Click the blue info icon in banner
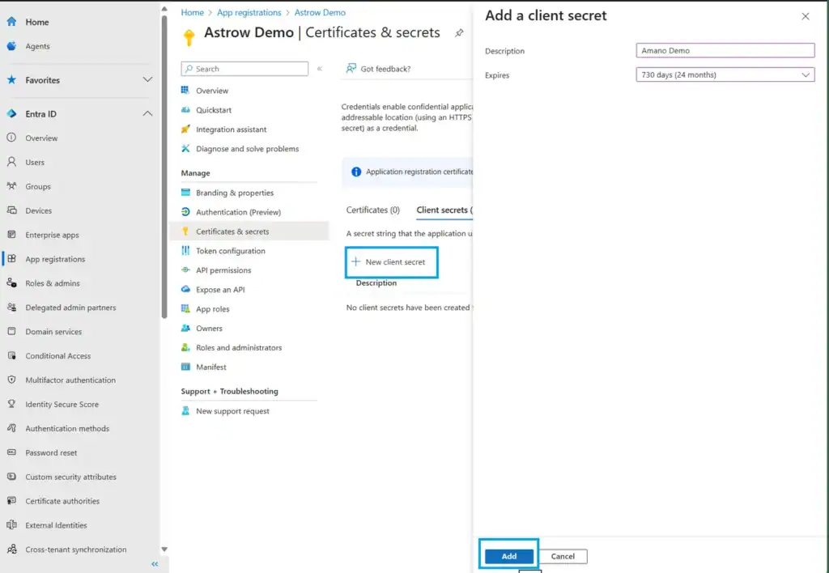Viewport: 829px width, 573px height. pos(356,172)
